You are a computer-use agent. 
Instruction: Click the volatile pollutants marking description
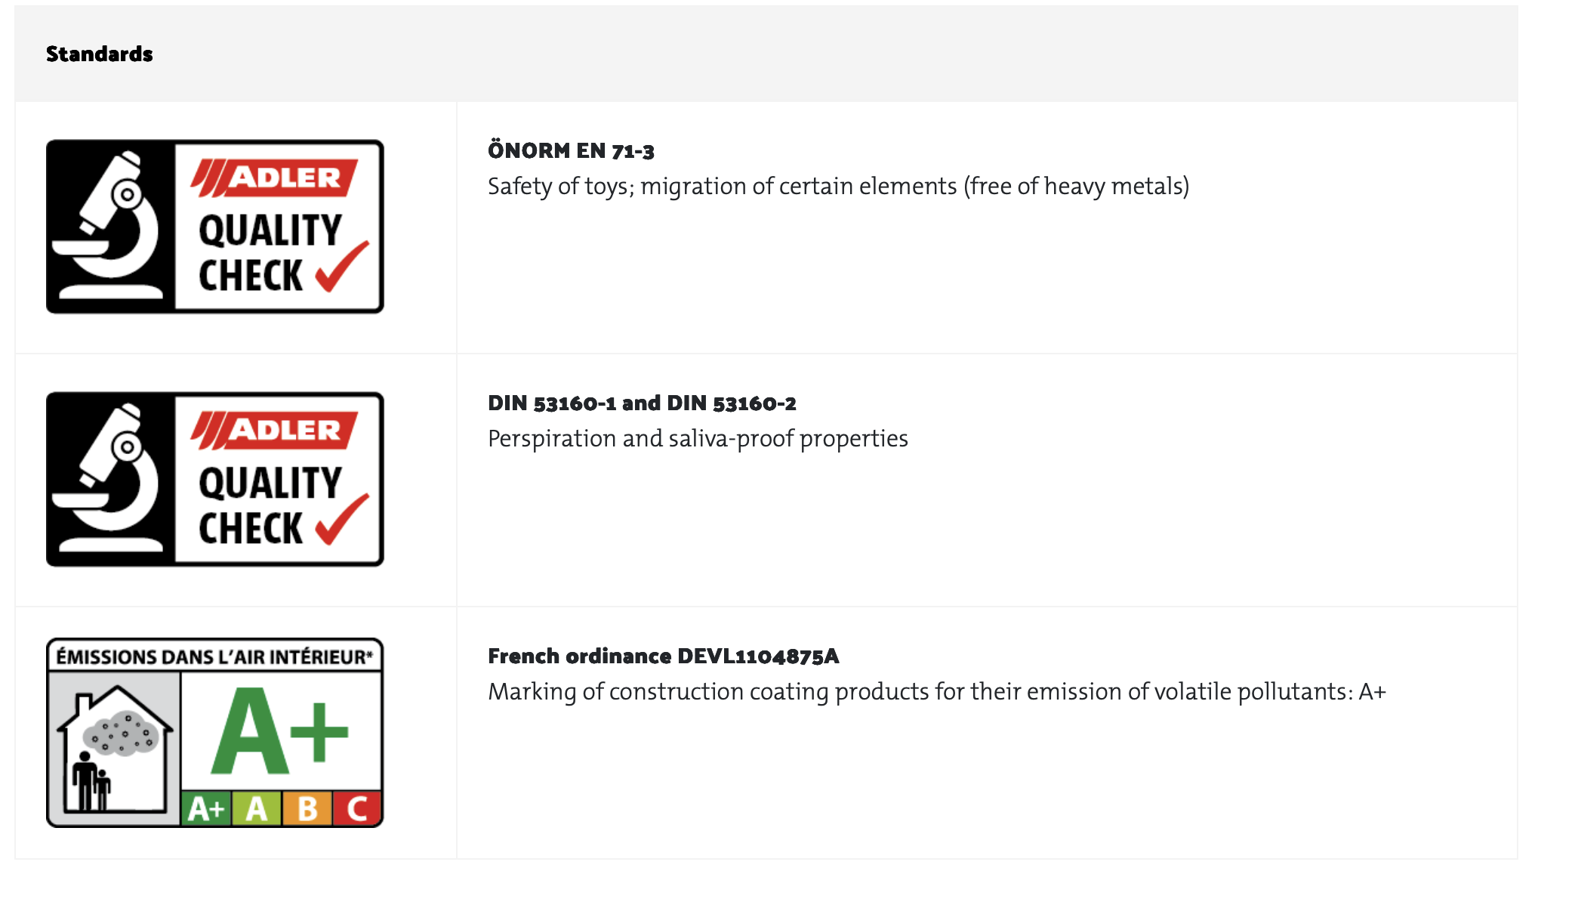936,692
